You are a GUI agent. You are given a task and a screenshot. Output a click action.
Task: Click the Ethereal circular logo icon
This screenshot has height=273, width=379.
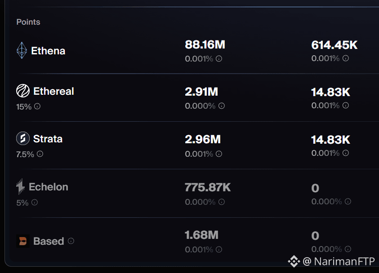coord(23,91)
